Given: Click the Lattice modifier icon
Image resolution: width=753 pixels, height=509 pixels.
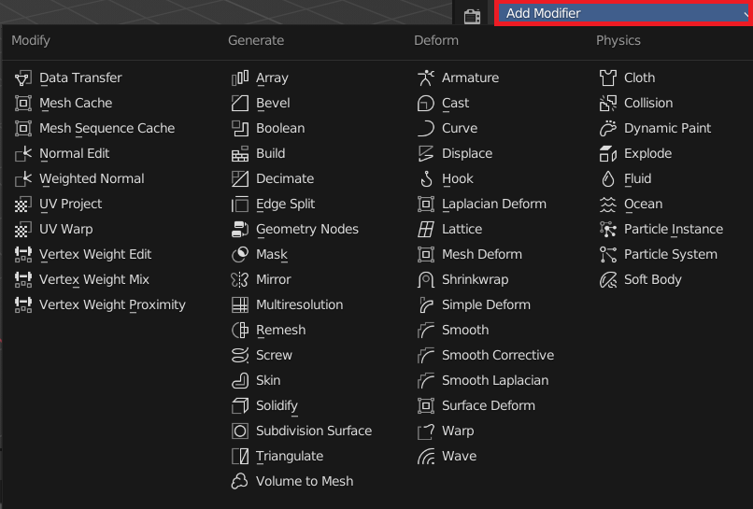Looking at the screenshot, I should (x=426, y=230).
